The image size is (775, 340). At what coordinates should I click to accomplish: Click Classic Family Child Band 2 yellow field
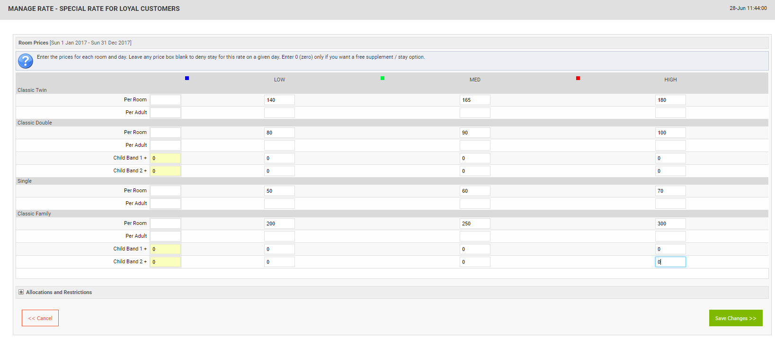[x=165, y=262]
